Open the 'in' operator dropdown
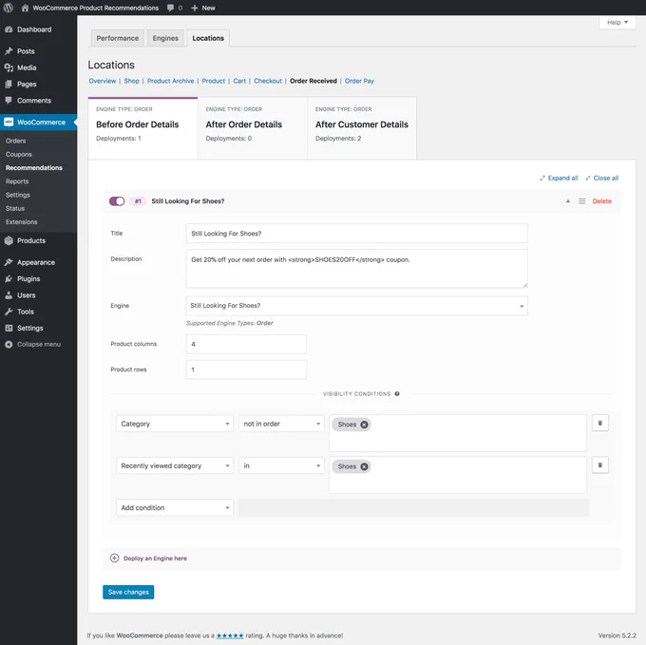The height and width of the screenshot is (645, 646). (281, 465)
